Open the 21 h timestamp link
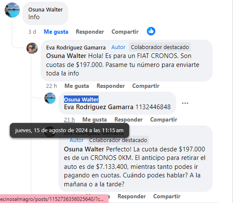Screen dimensions: 233x203 pyautogui.click(x=69, y=120)
